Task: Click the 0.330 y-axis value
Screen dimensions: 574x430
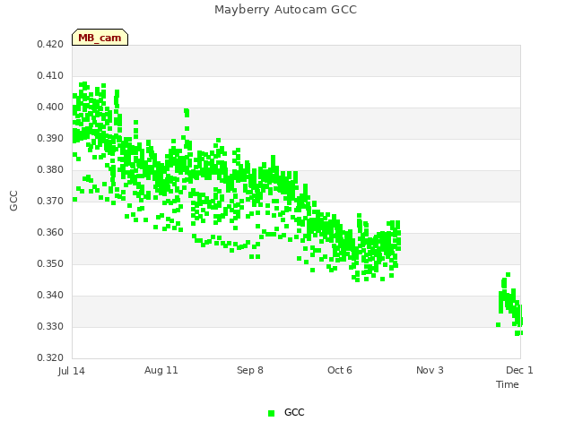Action: (50, 326)
